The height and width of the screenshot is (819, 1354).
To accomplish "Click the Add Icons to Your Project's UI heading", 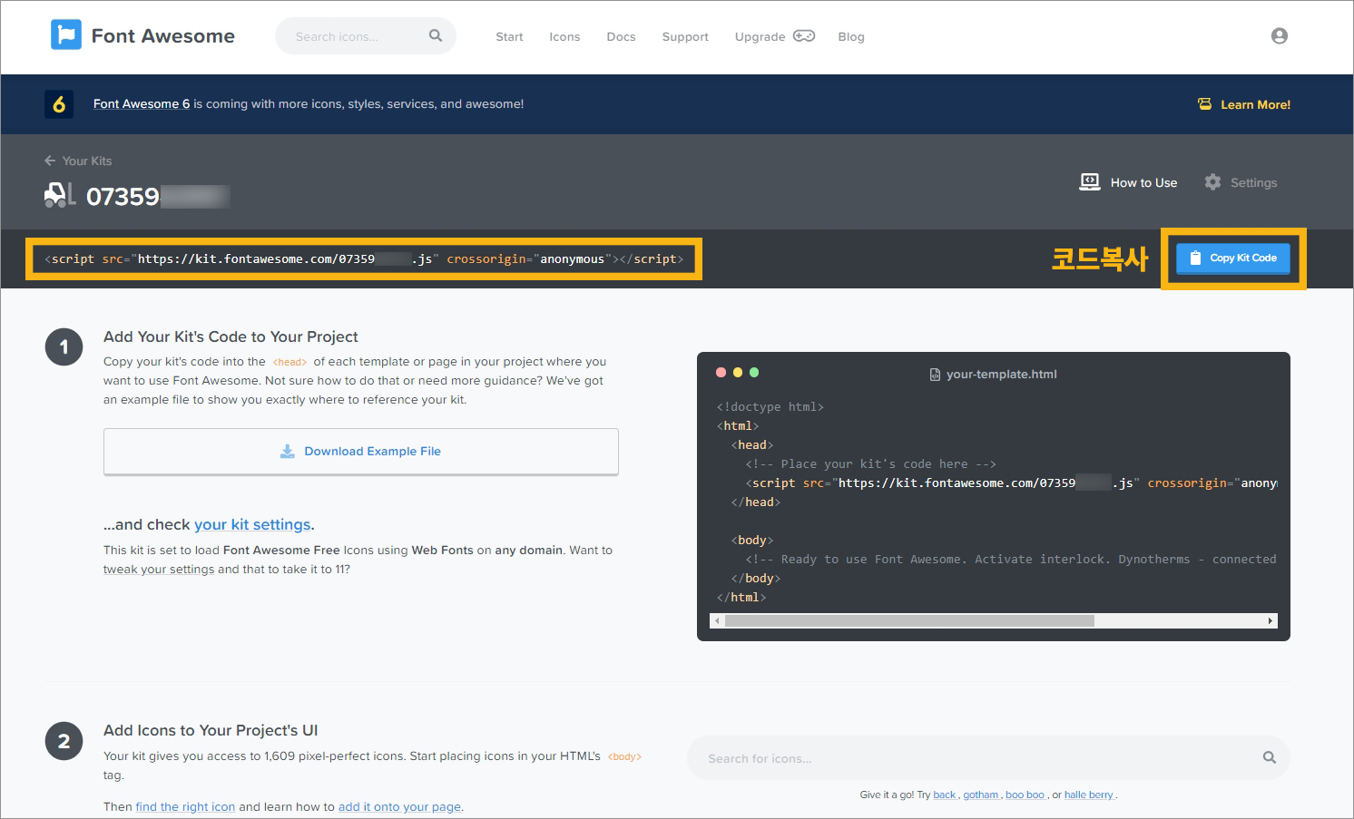I will 211,731.
